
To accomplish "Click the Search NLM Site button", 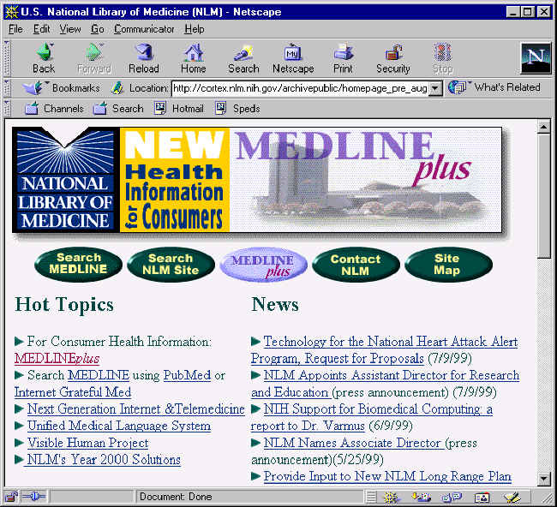I will pyautogui.click(x=171, y=264).
